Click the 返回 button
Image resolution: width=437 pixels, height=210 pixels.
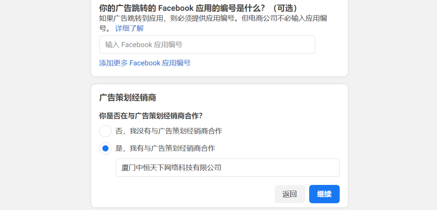tap(290, 194)
